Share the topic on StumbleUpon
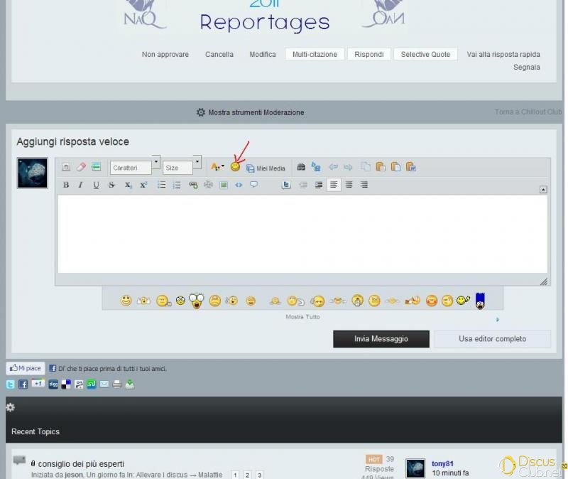This screenshot has width=568, height=479. (92, 384)
